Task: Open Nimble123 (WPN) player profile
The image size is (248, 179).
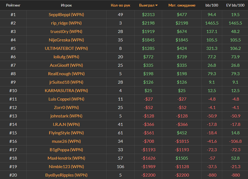Action: click(x=66, y=167)
